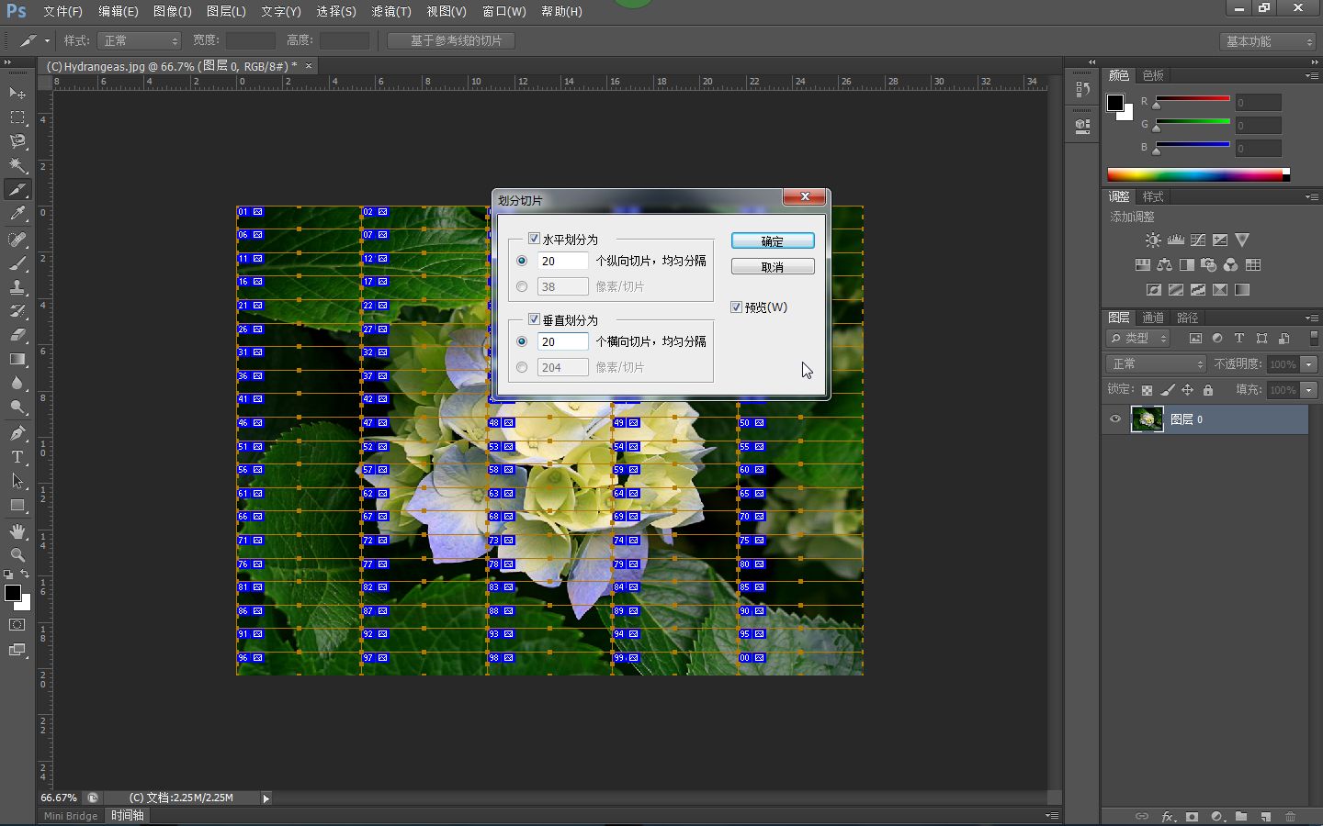Open the 时间轴 timeline panel
The image size is (1323, 826).
(x=128, y=815)
